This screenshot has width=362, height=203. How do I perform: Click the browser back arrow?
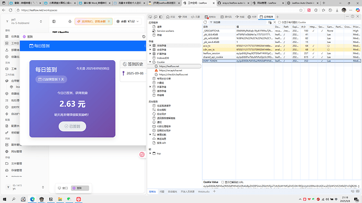point(4,10)
